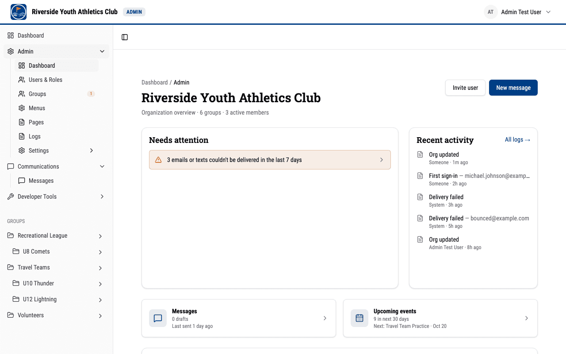
Task: Click the folder icon beside Volunteers
Action: click(x=11, y=315)
